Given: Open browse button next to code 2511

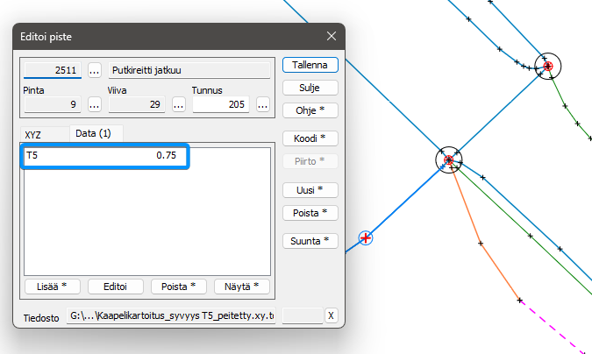Looking at the screenshot, I should coord(95,70).
